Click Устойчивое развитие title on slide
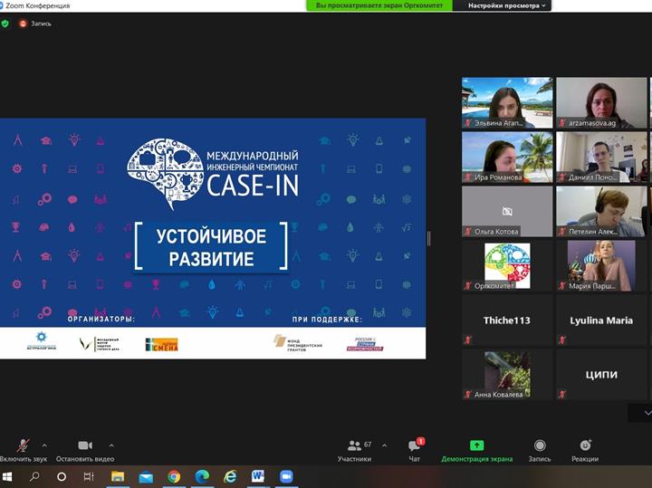Viewport: 652px width, 488px height. coord(211,247)
